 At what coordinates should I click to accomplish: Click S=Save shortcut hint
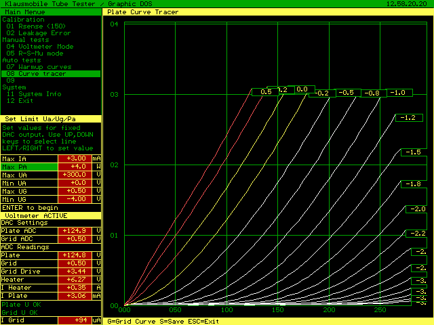click(172, 322)
